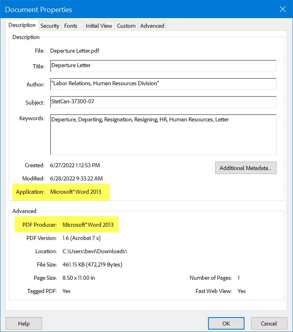
Task: Open Additional Metadata dialog
Action: (x=246, y=168)
